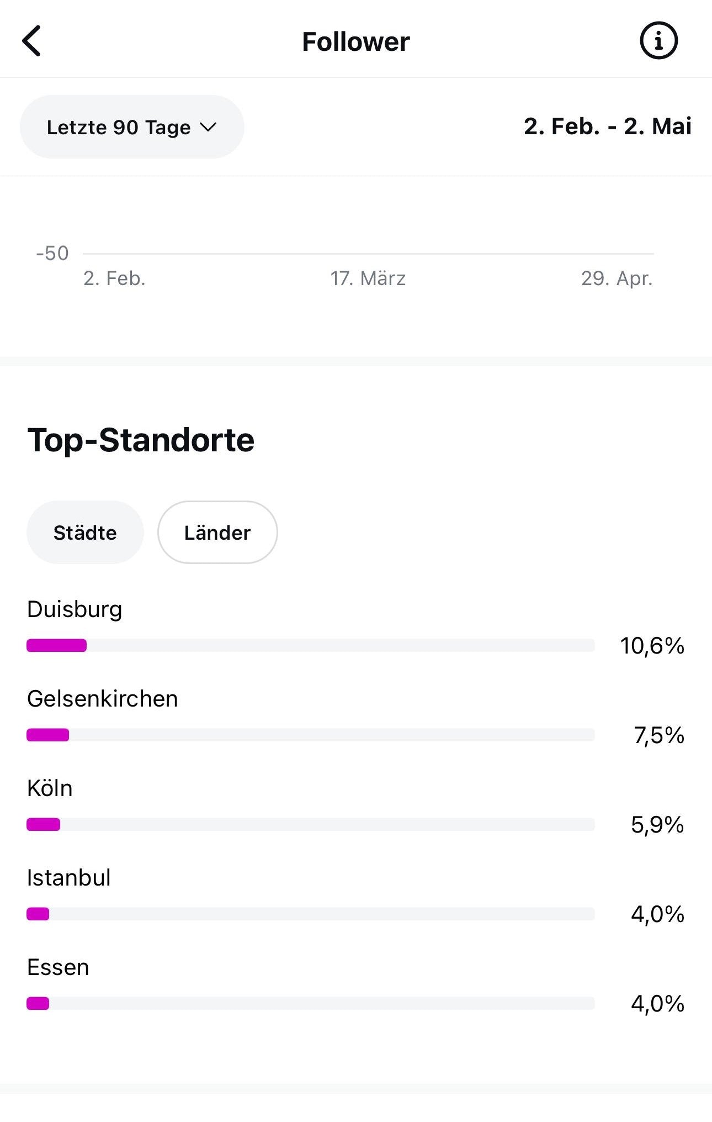
Task: Open the info icon at top right
Action: [x=658, y=41]
